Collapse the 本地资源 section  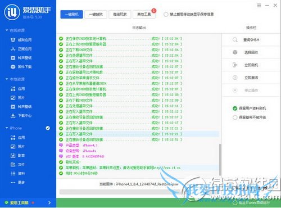[7, 79]
